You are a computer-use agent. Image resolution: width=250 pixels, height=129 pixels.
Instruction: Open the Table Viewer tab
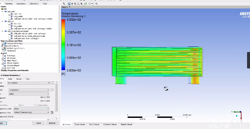(x=80, y=124)
